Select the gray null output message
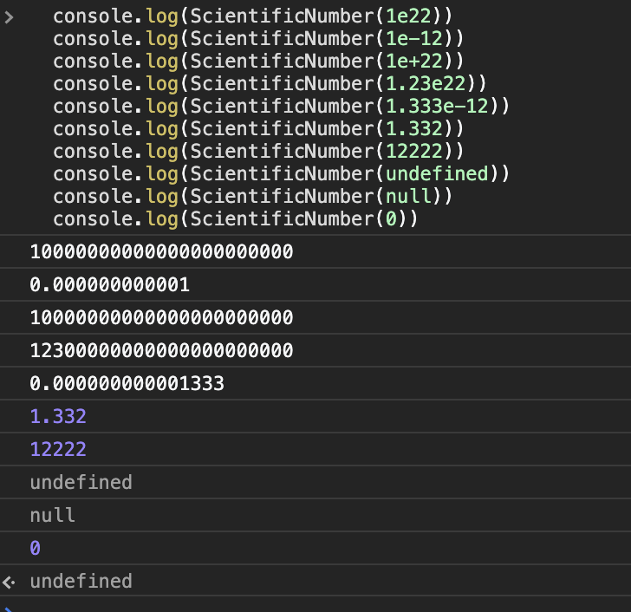Screen dimensions: 631x612 52,516
